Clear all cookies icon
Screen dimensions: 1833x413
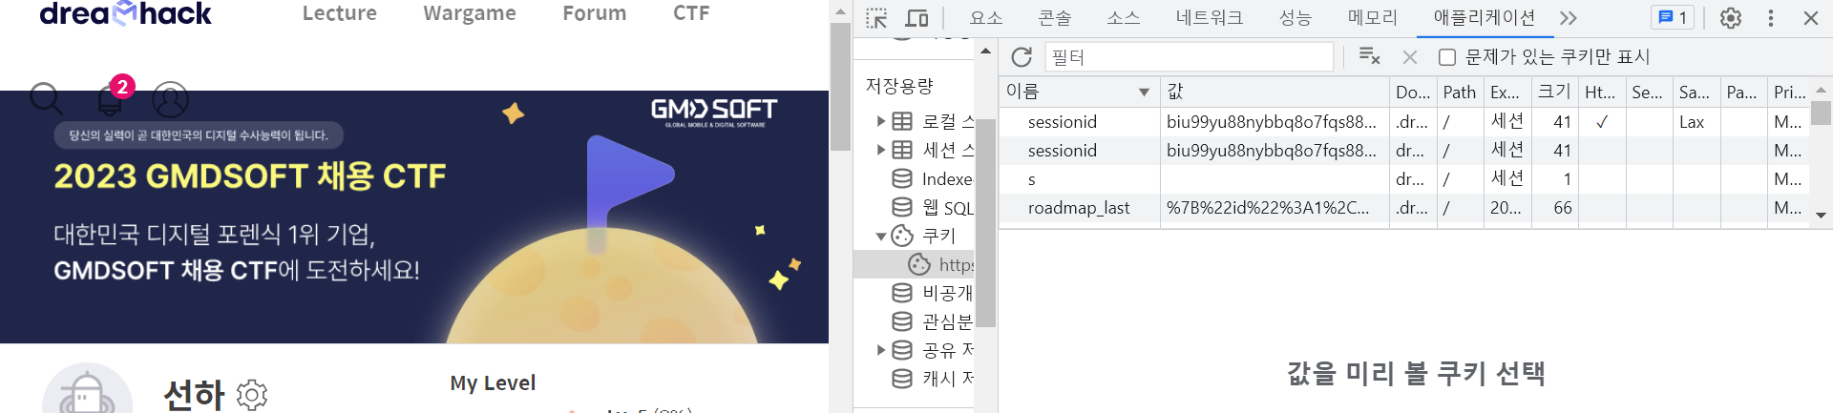pyautogui.click(x=1369, y=57)
